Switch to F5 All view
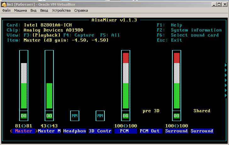229x145 pixels. [x=110, y=35]
